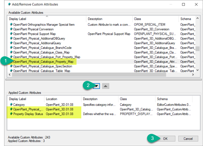The image size is (203, 146).
Task: Click the icon beside OpenPlant_Physical_AdditionalDBQuery
Action: [11, 38]
